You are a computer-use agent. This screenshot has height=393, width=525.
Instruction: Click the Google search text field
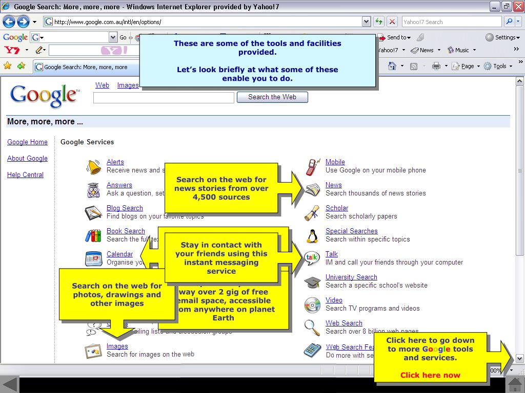[x=164, y=98]
